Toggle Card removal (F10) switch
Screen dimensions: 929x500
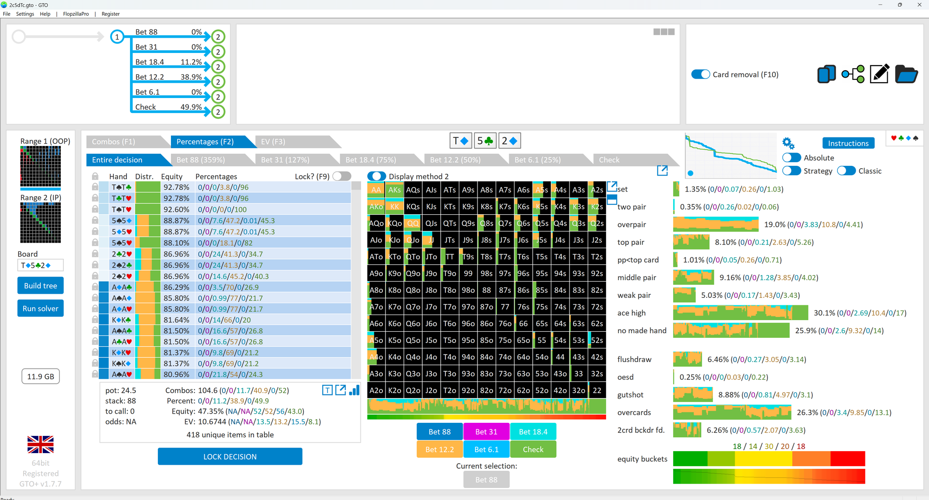[700, 74]
